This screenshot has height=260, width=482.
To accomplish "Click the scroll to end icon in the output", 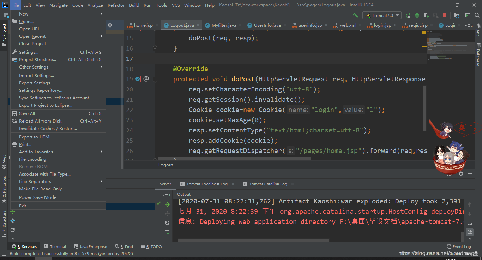I will (470, 232).
